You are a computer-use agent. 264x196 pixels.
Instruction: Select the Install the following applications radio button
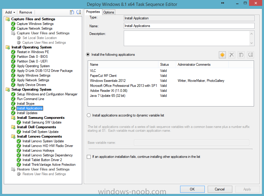point(88,55)
